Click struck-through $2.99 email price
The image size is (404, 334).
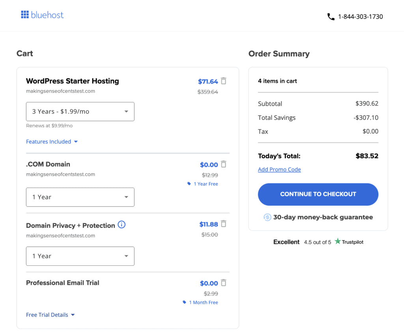click(x=211, y=293)
